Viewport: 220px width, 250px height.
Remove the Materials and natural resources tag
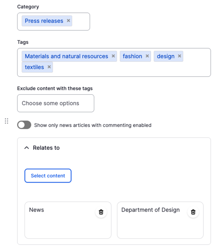tap(113, 56)
